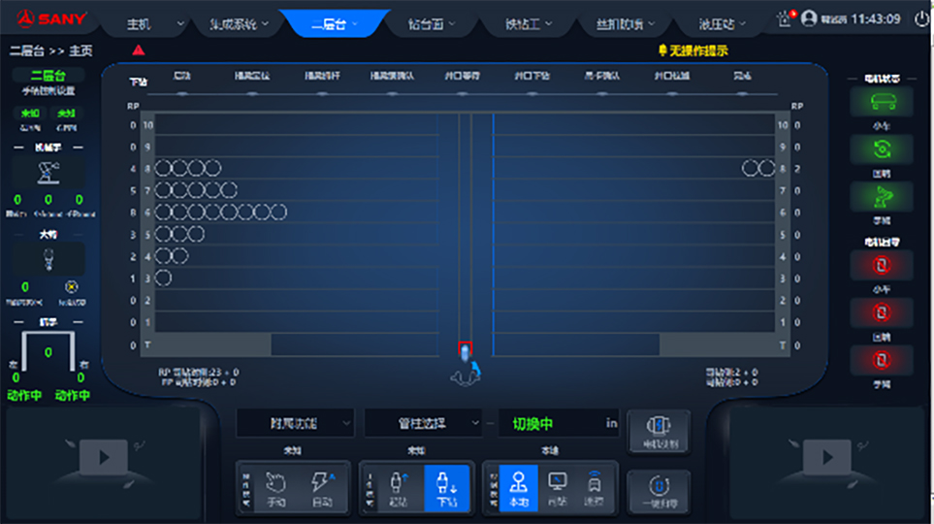Switch to the 液压站 tab

pyautogui.click(x=725, y=23)
